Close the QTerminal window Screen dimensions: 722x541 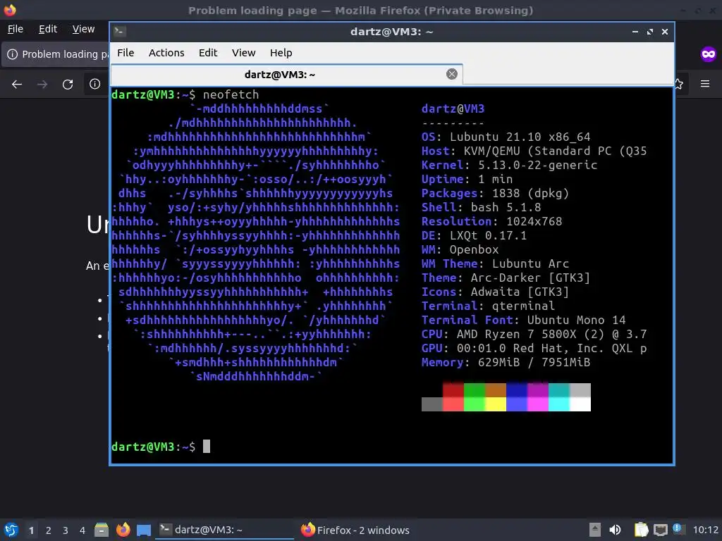tap(664, 32)
